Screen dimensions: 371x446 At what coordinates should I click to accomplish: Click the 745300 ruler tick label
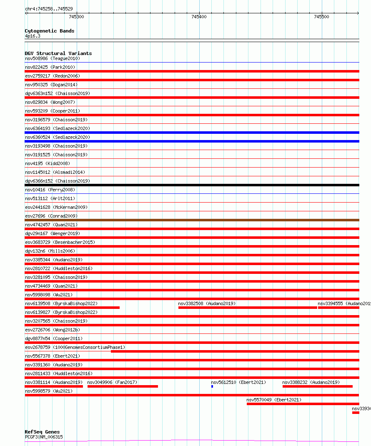coord(77,17)
